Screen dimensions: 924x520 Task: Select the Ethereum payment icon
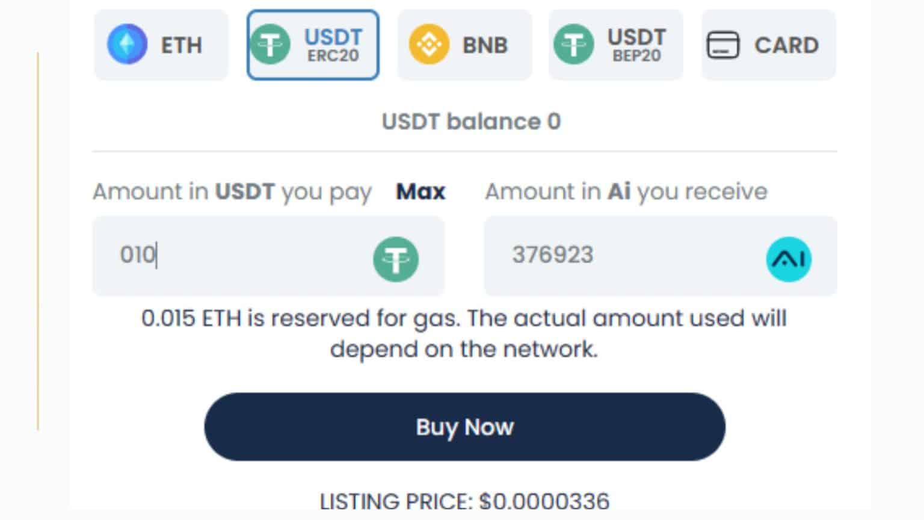pos(127,44)
